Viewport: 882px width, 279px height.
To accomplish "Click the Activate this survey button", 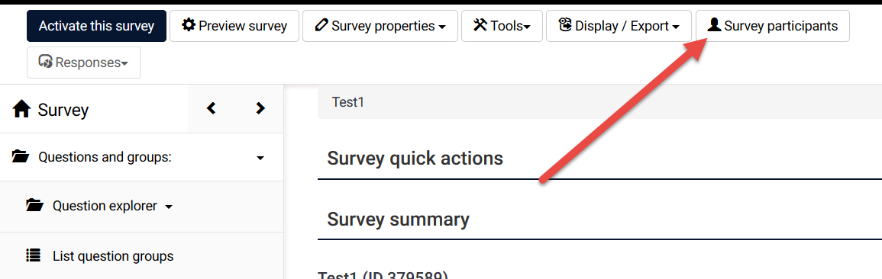I will tap(96, 26).
